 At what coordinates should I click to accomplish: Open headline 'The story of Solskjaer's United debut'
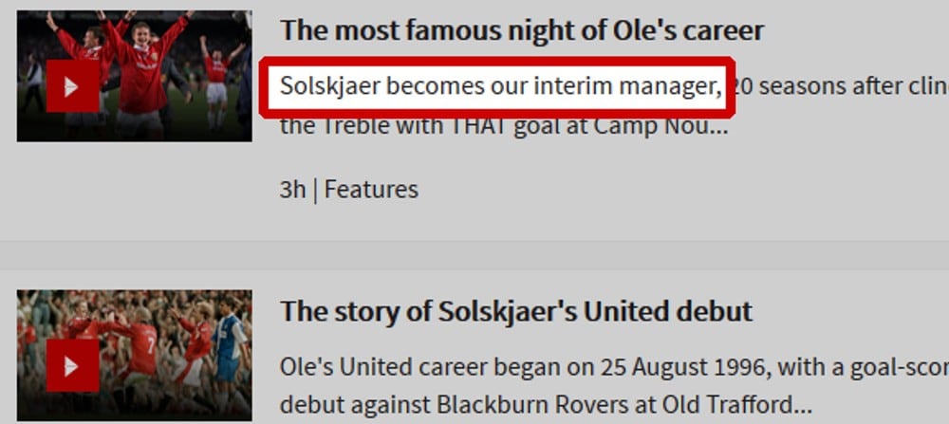click(x=516, y=311)
